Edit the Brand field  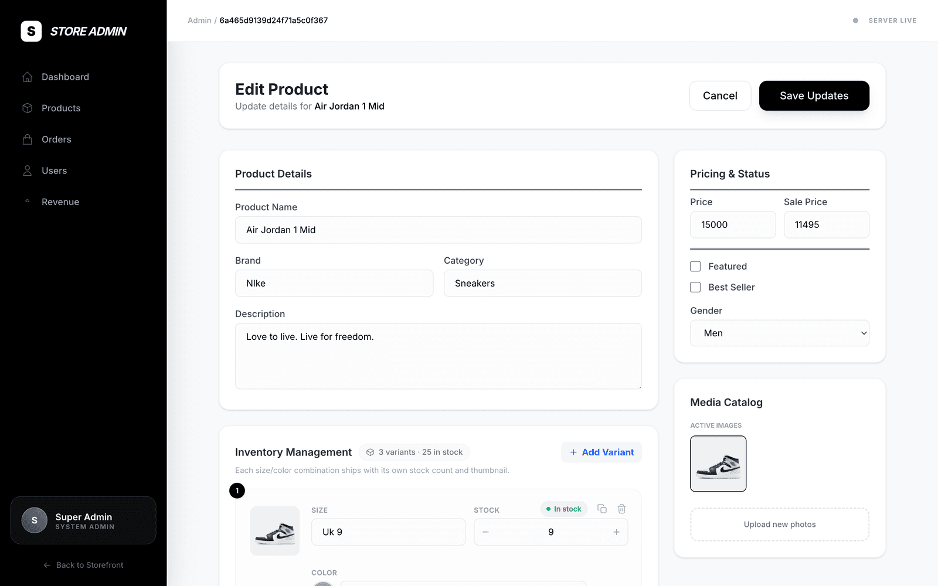[x=334, y=283]
